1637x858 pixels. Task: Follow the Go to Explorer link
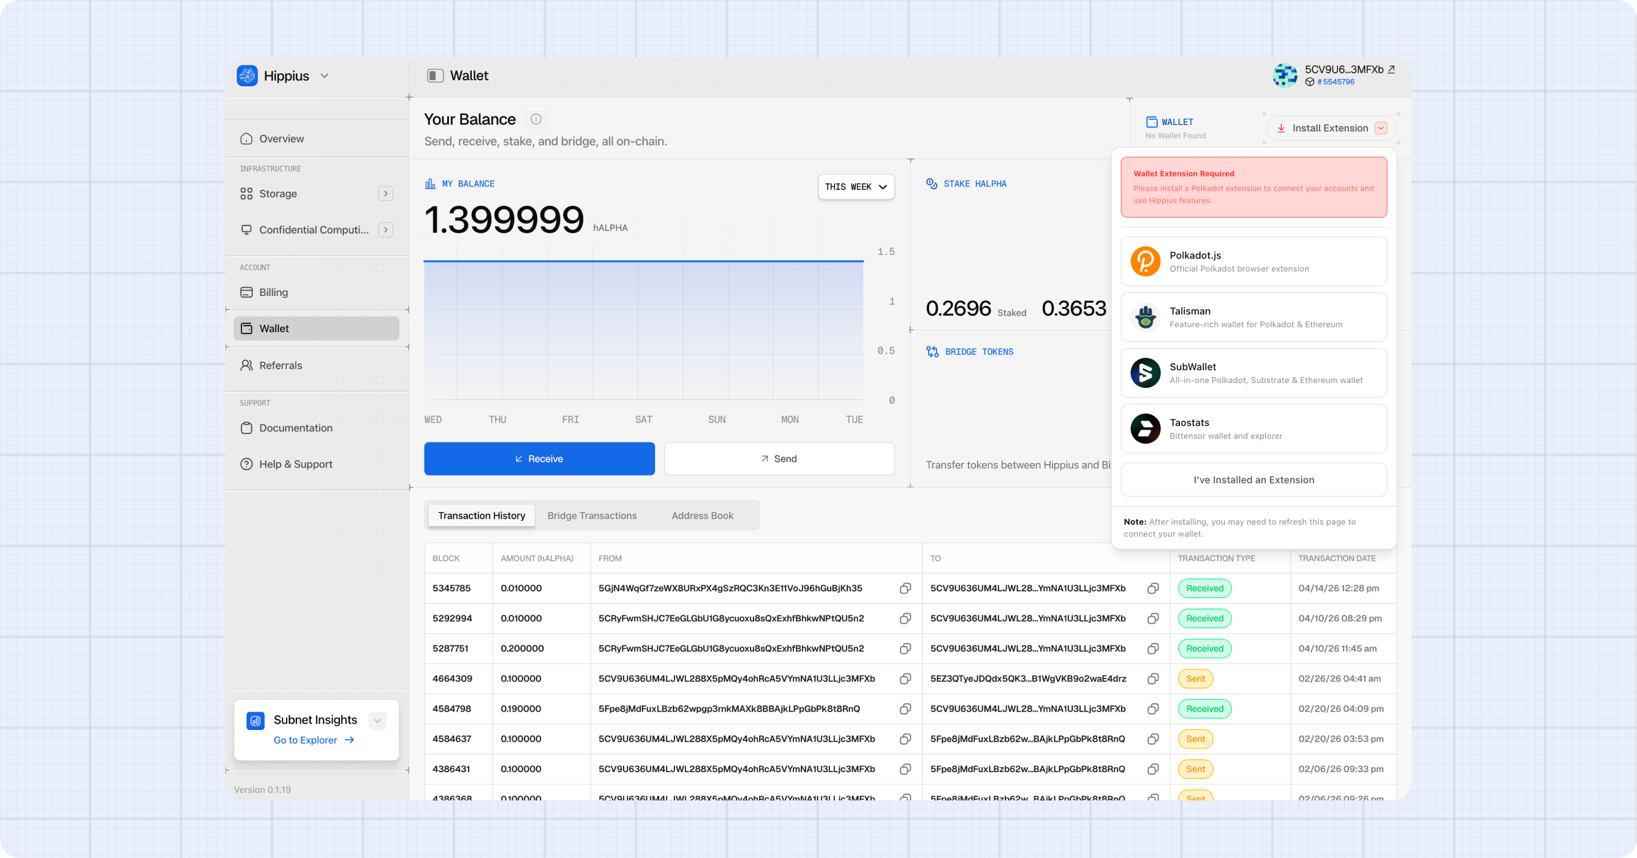[314, 740]
